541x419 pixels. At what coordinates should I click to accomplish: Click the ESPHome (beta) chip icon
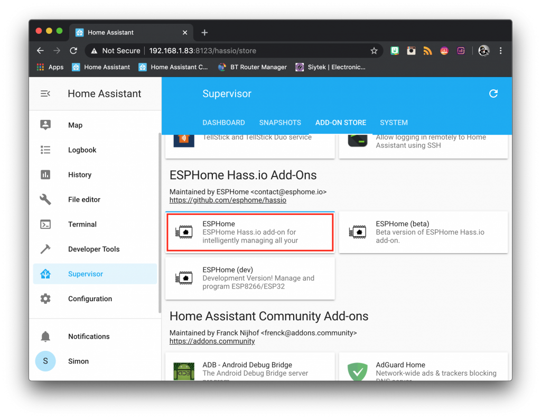[358, 232]
